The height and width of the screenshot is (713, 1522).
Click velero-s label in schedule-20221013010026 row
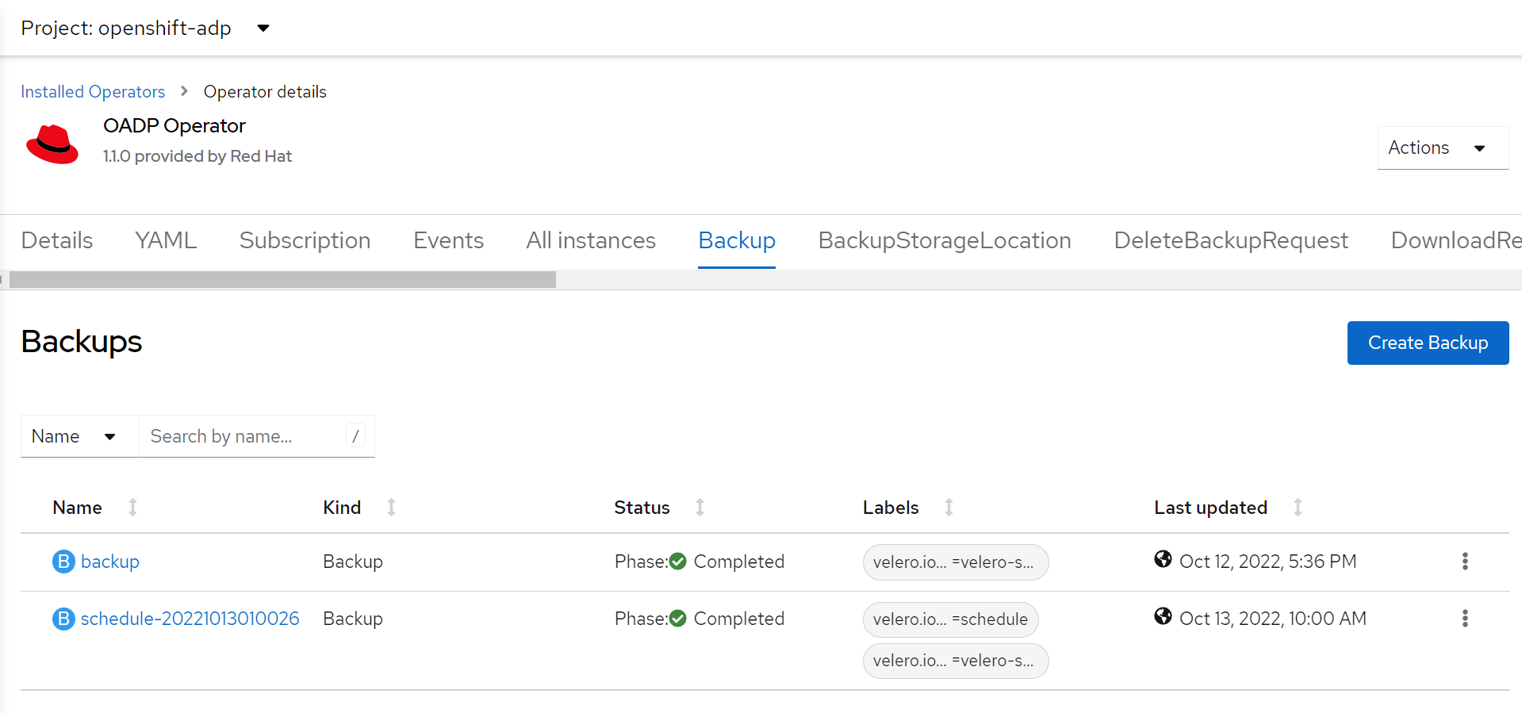(956, 661)
